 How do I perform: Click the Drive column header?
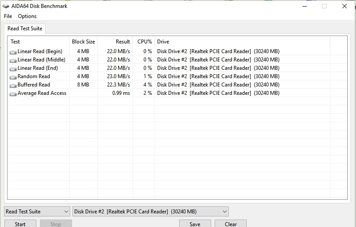point(242,42)
